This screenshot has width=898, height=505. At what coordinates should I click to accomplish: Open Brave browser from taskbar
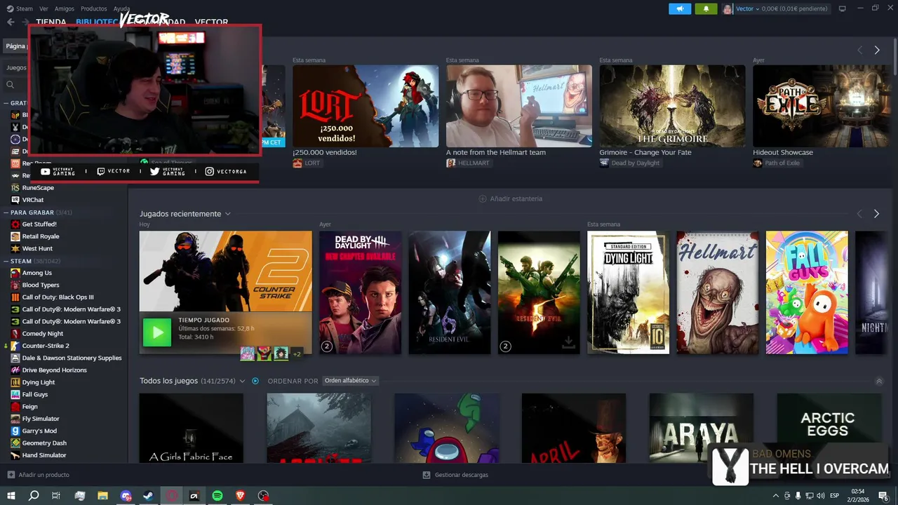click(241, 496)
